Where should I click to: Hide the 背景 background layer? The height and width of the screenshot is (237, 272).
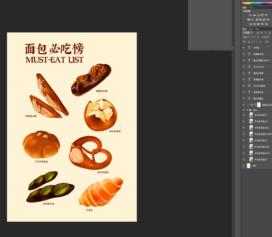[244, 166]
